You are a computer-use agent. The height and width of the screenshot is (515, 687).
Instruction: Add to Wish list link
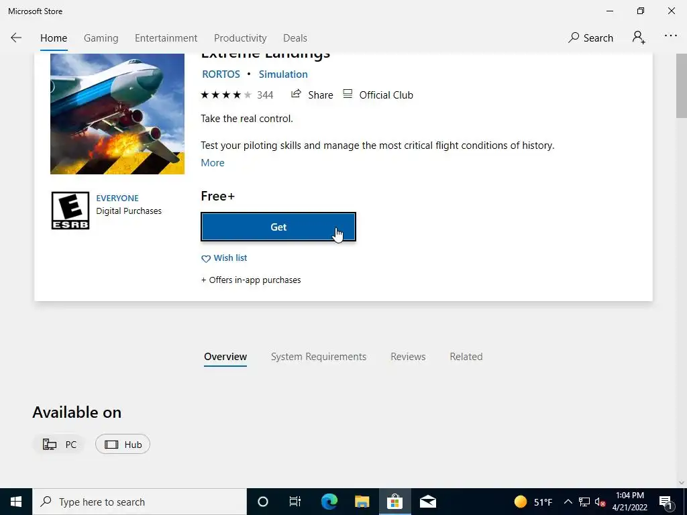230,258
